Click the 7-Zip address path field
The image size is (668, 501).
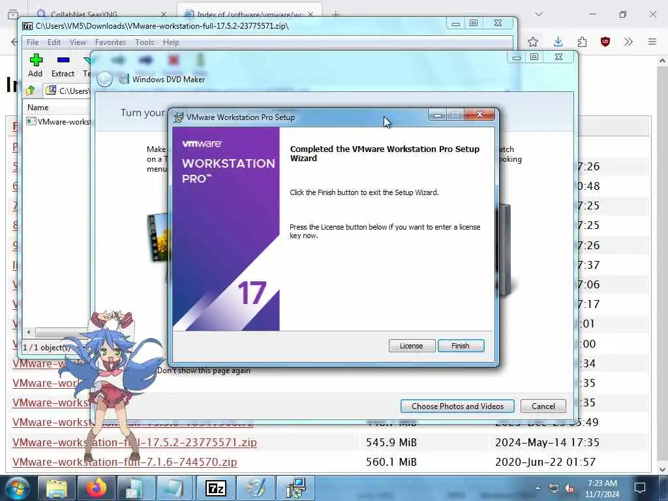[68, 90]
